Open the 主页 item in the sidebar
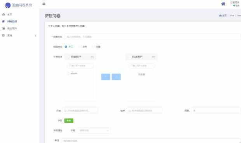Screen dimensions: 241x143 [x=19, y=14]
